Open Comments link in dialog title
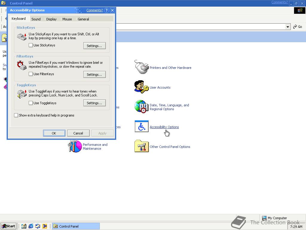This screenshot has height=230, width=306. pos(95,10)
